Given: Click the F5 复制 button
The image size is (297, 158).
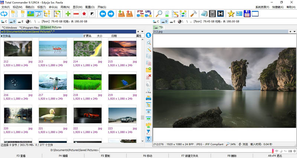Looking at the screenshot, I should click(105, 156).
